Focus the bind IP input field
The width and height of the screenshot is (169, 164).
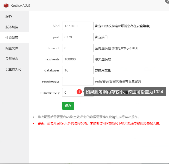point(78,26)
